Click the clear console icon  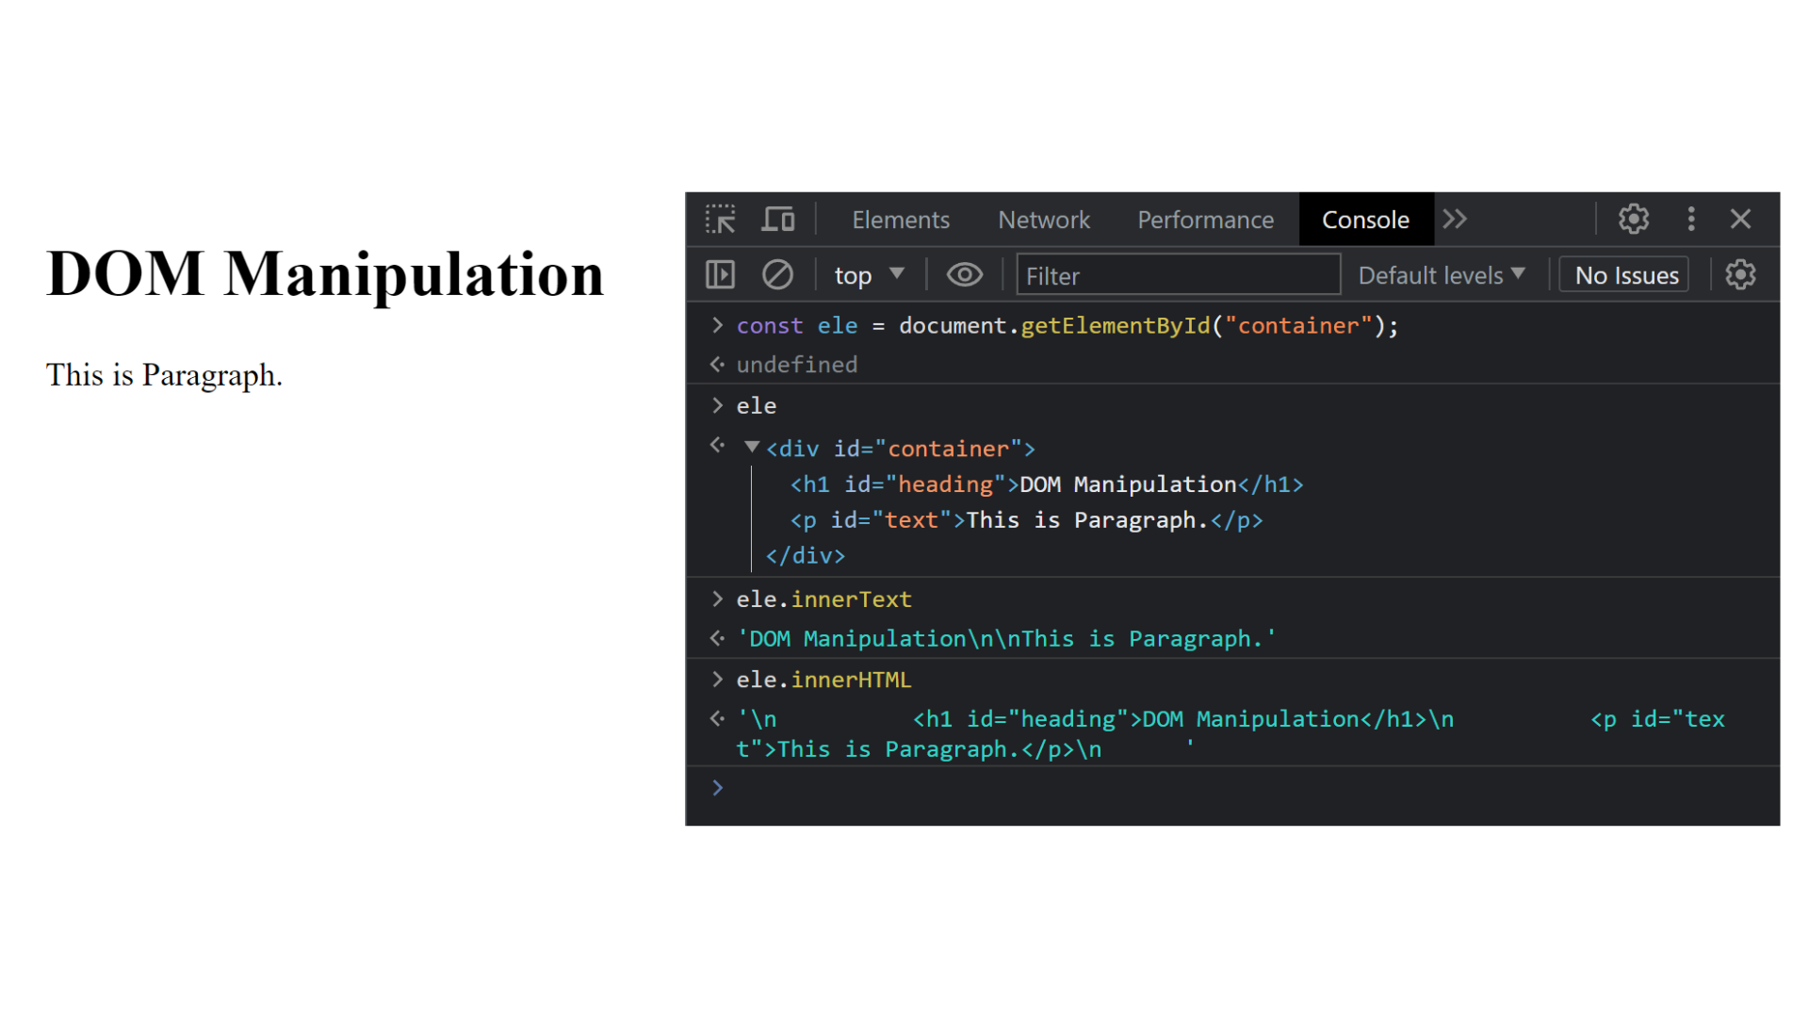click(x=777, y=273)
